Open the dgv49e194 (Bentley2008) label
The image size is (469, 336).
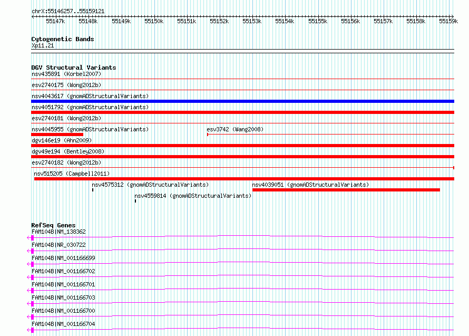tap(68, 151)
